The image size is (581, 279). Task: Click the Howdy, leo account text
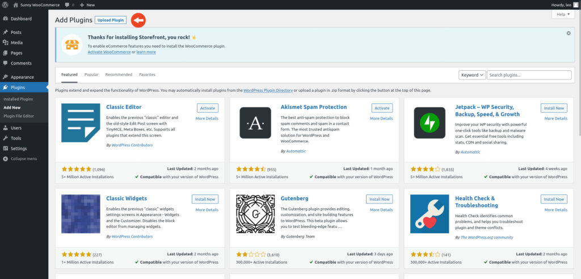tap(561, 5)
